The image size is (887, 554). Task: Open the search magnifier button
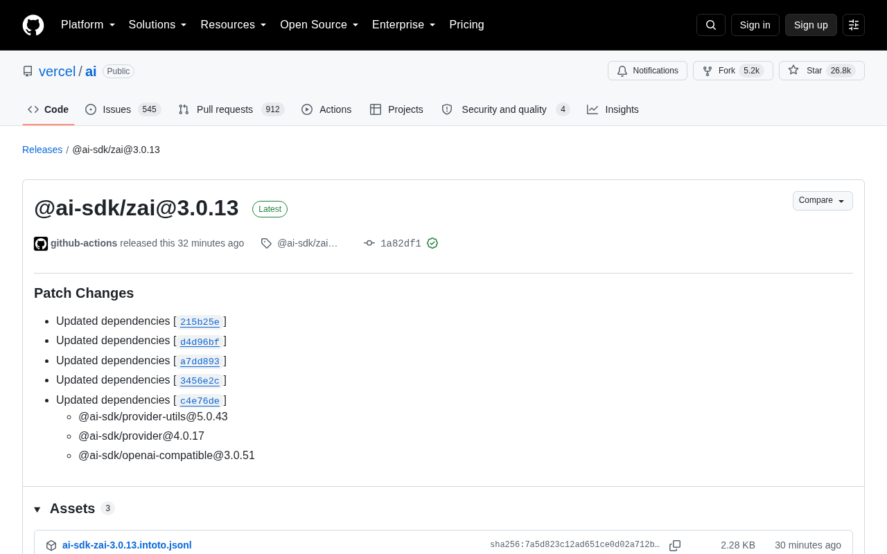pos(711,25)
